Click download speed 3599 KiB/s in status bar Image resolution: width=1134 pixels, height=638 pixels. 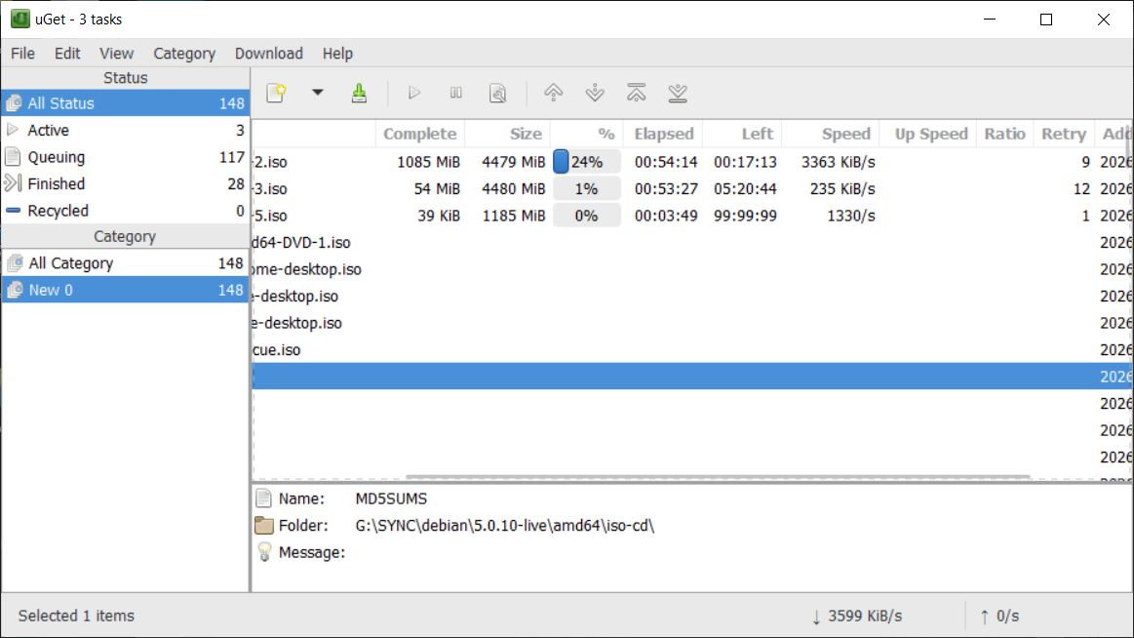[x=857, y=617]
